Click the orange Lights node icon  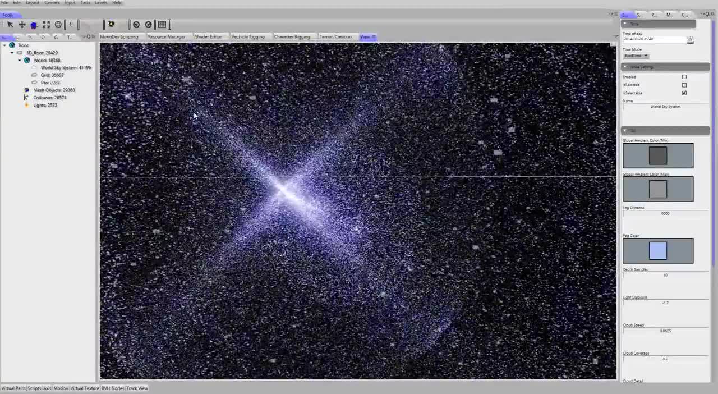click(x=26, y=105)
